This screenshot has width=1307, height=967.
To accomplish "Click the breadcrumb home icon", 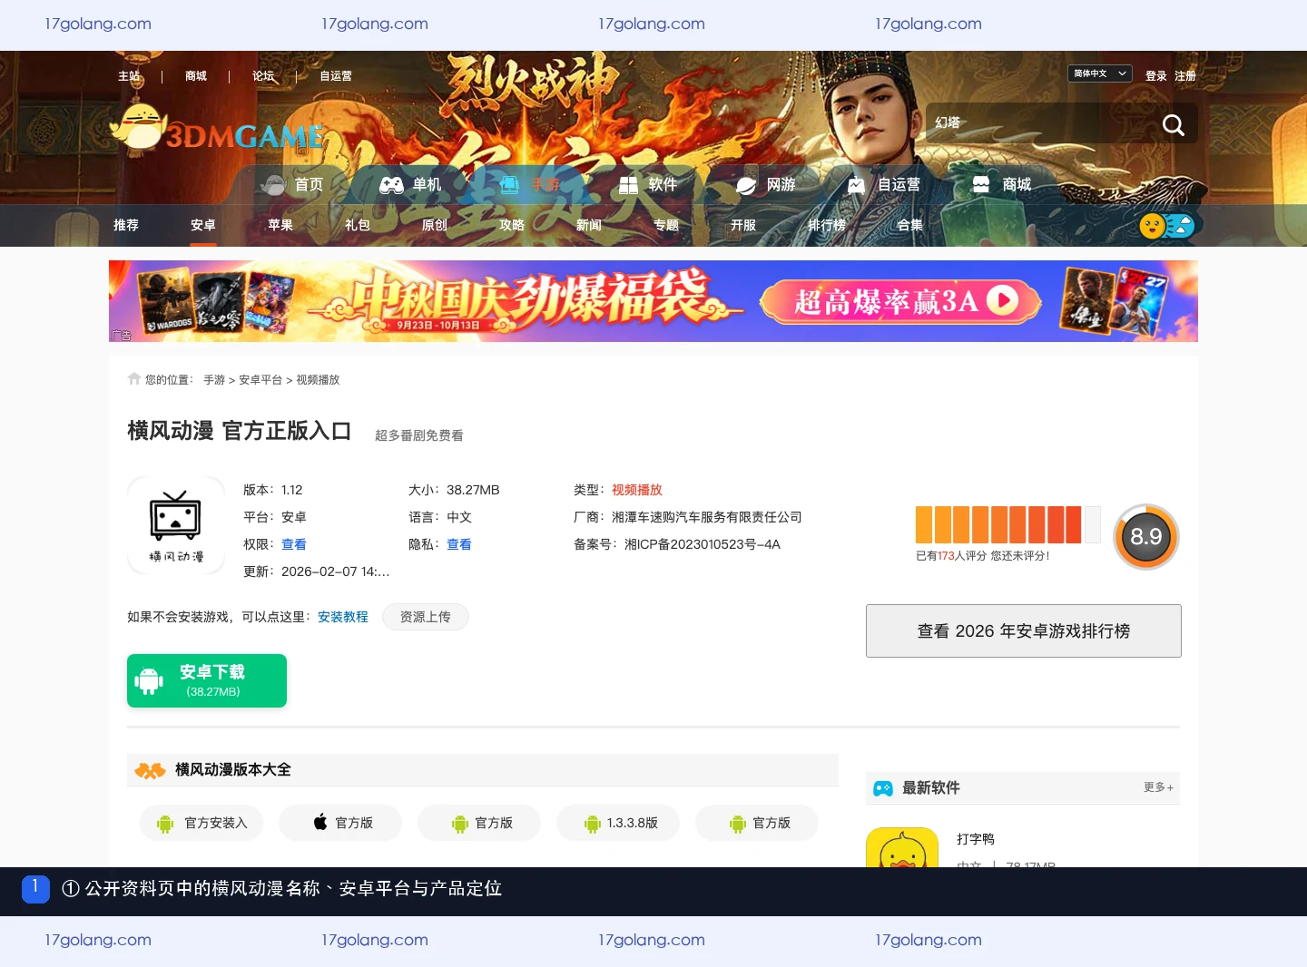I will click(134, 379).
